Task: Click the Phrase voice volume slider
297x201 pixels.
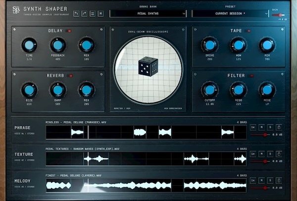Action: pos(260,135)
